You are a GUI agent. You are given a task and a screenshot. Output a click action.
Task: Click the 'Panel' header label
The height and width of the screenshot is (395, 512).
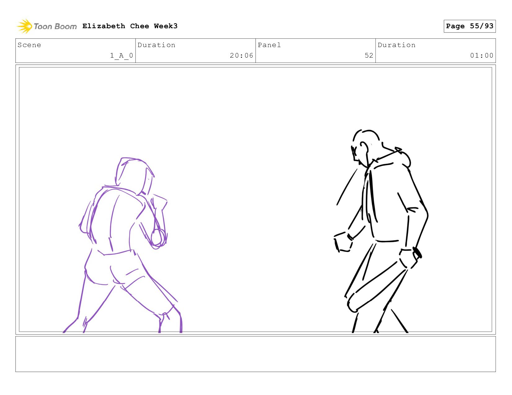click(x=269, y=45)
